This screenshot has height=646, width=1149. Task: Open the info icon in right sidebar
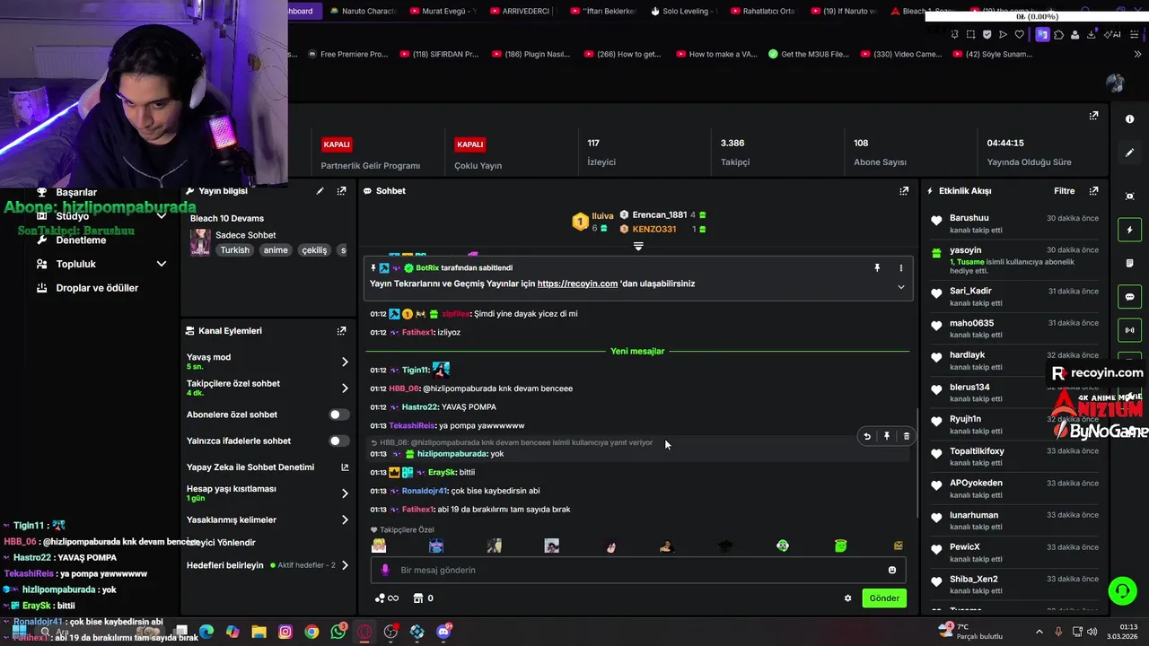(x=1129, y=119)
